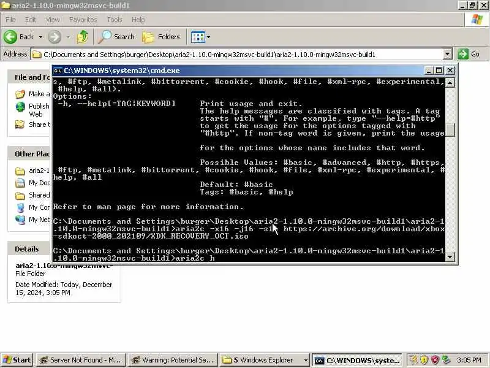490x368 pixels.
Task: Open the View menu
Action: click(x=53, y=20)
